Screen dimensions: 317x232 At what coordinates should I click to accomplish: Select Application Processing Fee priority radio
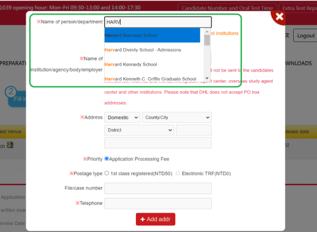107,159
